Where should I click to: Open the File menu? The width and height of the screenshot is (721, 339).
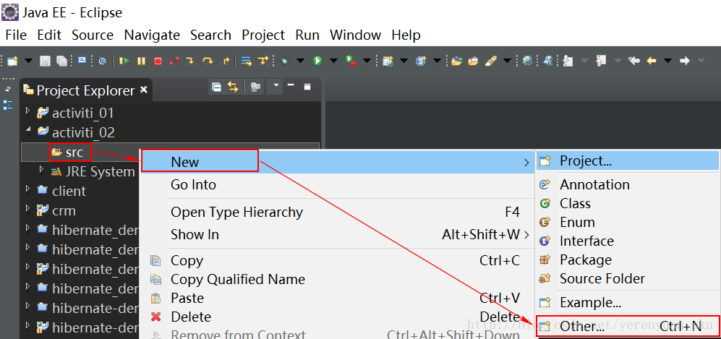tap(16, 35)
